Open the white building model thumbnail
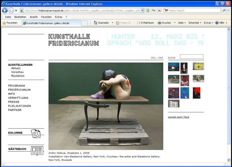 174,104
